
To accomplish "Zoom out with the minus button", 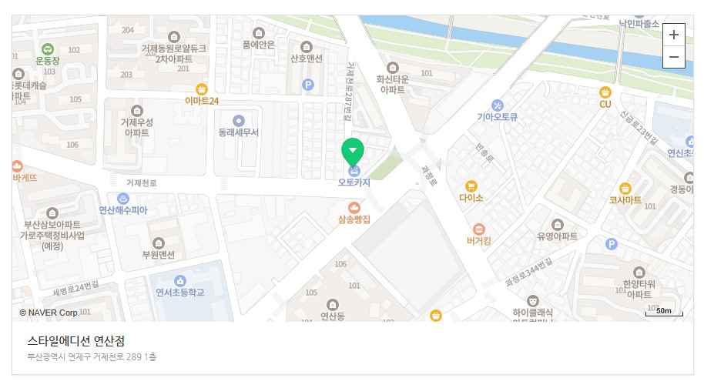I will [673, 57].
